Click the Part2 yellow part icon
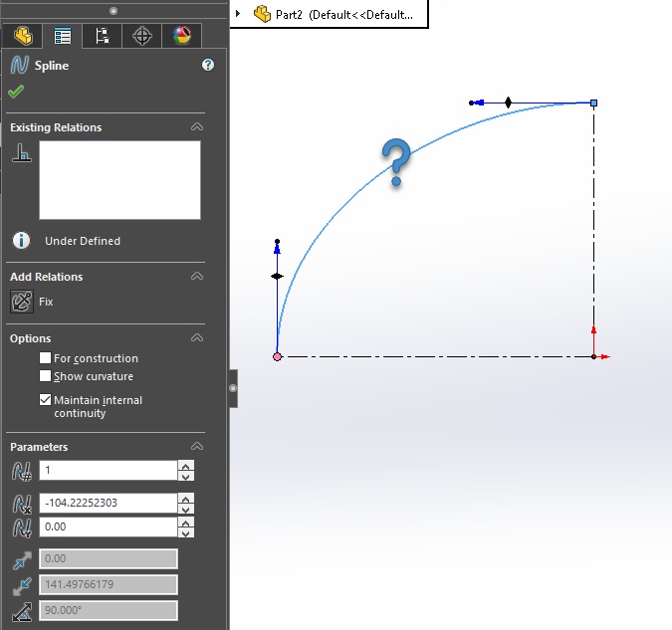This screenshot has height=630, width=672. point(262,14)
